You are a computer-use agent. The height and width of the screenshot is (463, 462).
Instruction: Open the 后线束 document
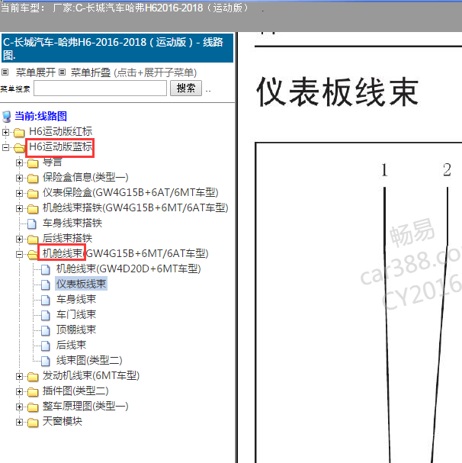click(x=71, y=346)
